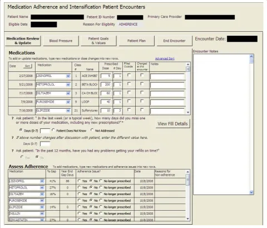This screenshot has width=267, height=228.
Task: Select the Not Addressed radio option
Action: (x=92, y=130)
